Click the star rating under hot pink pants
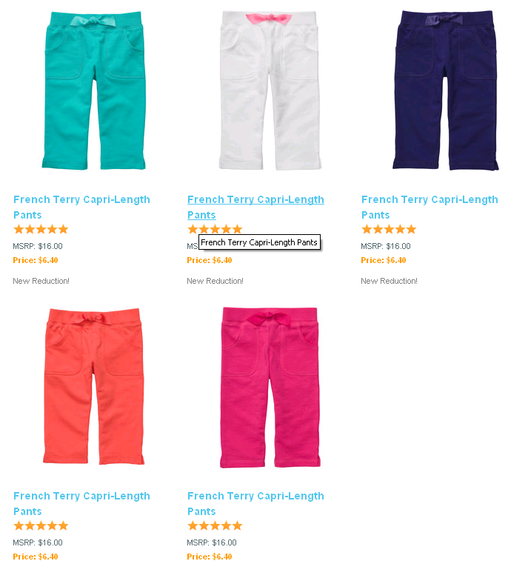 click(215, 525)
